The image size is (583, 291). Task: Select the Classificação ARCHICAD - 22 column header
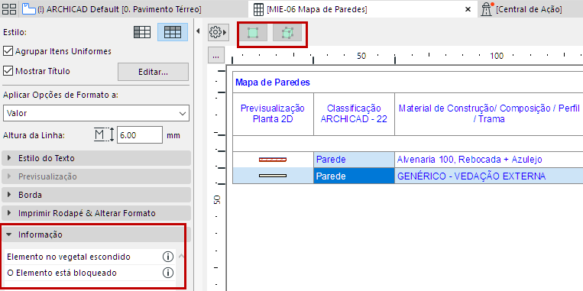click(354, 114)
